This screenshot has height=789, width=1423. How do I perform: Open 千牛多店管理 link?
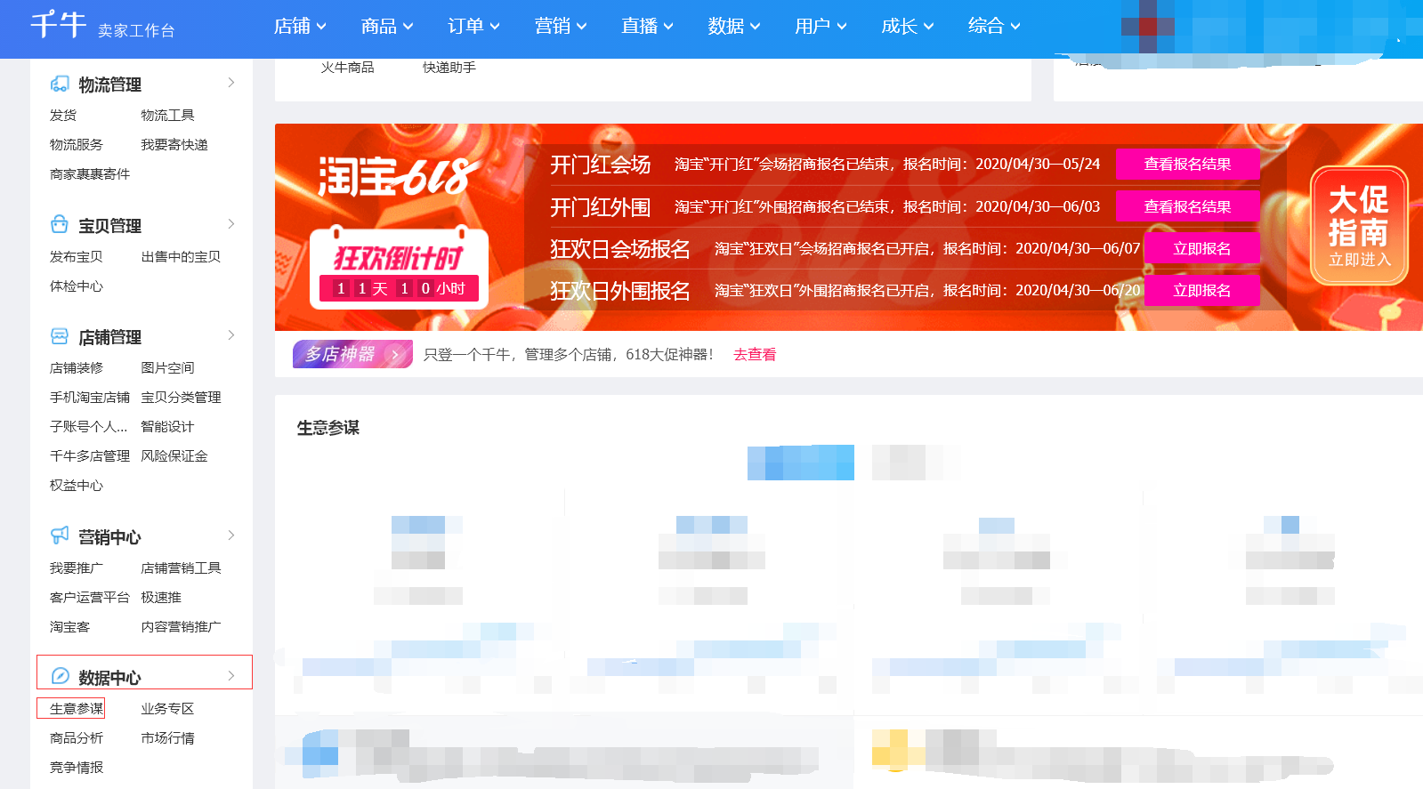tap(90, 455)
